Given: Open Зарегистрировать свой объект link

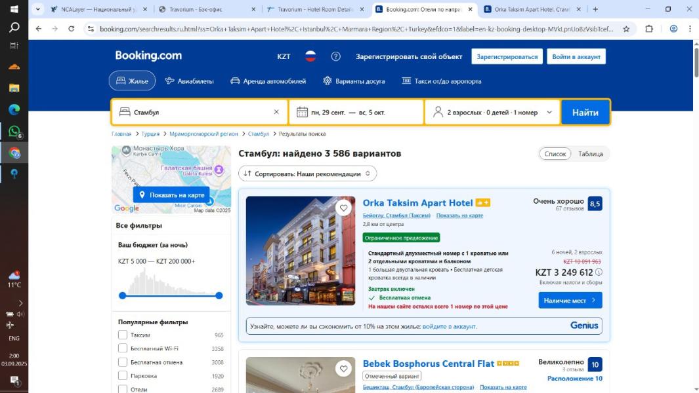Looking at the screenshot, I should coord(409,56).
